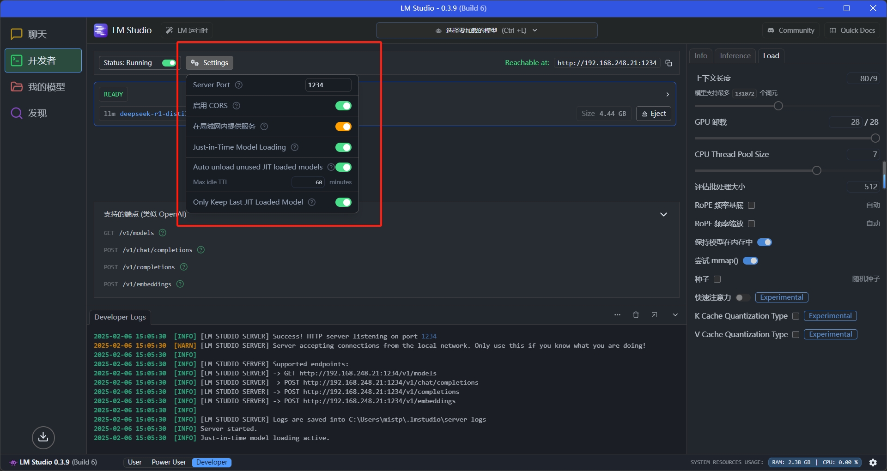Open My Models (我的模型) sidebar section
This screenshot has height=471, width=887.
[x=43, y=87]
